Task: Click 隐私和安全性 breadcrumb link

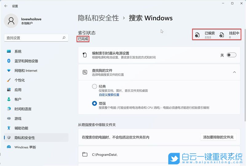Action: (x=98, y=18)
